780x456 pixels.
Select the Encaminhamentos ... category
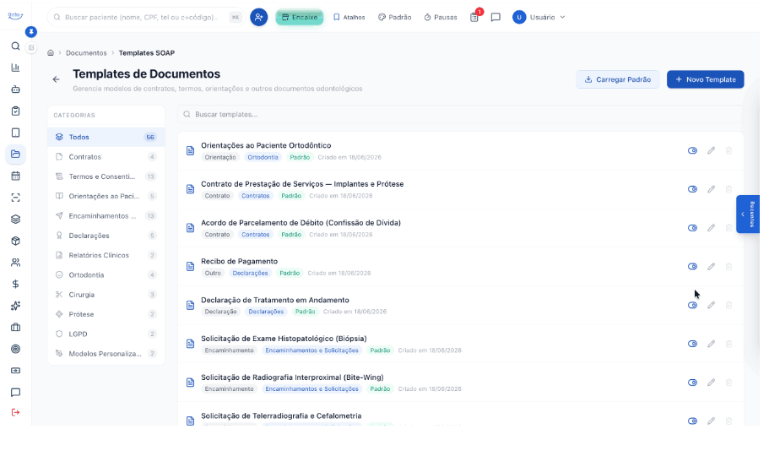coord(106,215)
